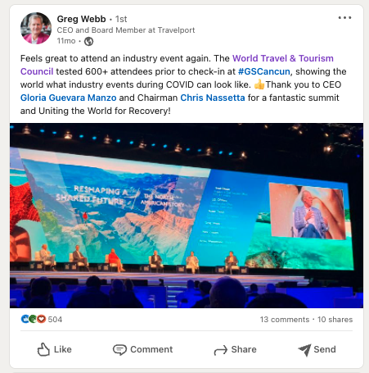Click the blue like reaction icon
369x373 pixels.
[25, 319]
